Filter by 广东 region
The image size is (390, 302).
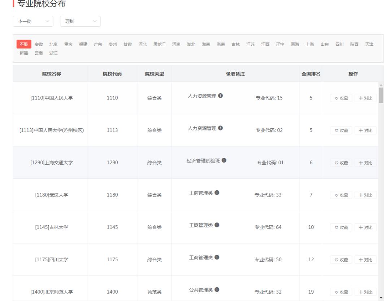coord(98,44)
